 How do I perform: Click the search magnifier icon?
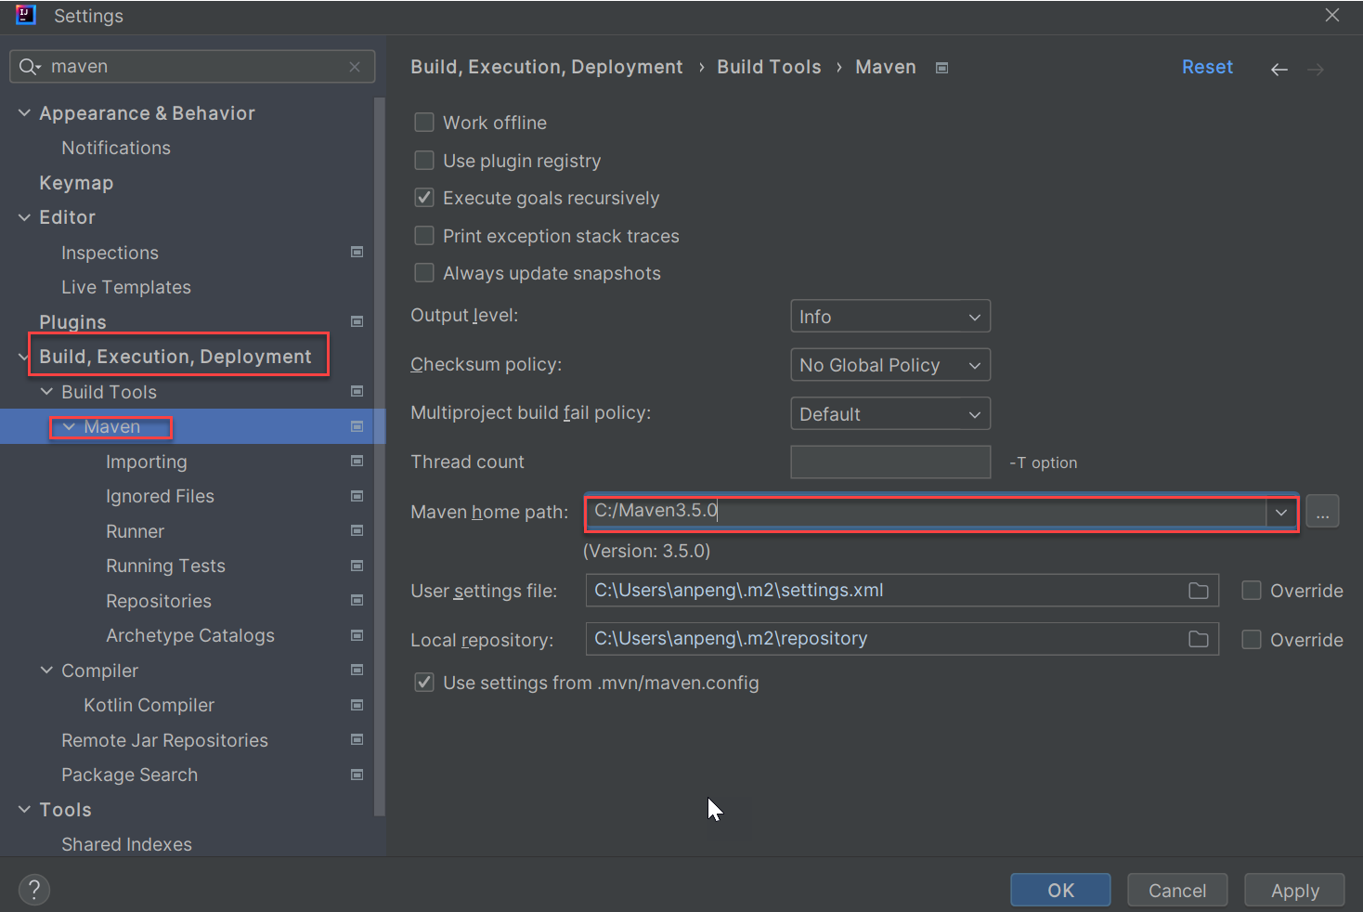point(29,67)
